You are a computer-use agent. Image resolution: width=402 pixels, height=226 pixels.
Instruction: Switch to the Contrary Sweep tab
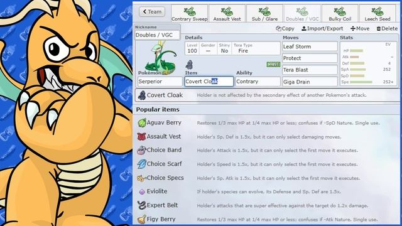coord(190,14)
